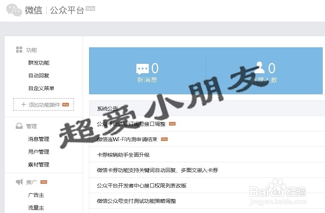Click the Beta badge in header
Screen dimensions: 325x213
91,9
